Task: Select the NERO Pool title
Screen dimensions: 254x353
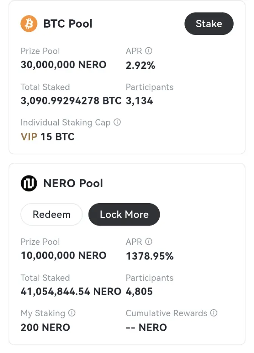Action: (73, 183)
